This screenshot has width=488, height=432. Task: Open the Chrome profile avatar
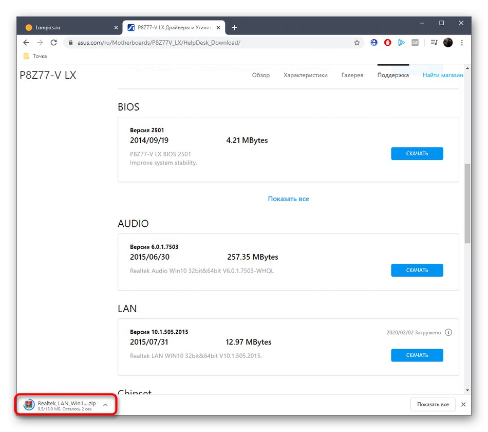pyautogui.click(x=447, y=42)
